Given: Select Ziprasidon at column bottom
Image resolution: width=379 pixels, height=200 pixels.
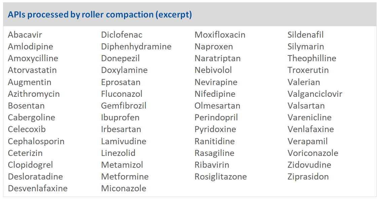Looking at the screenshot, I should (308, 177).
